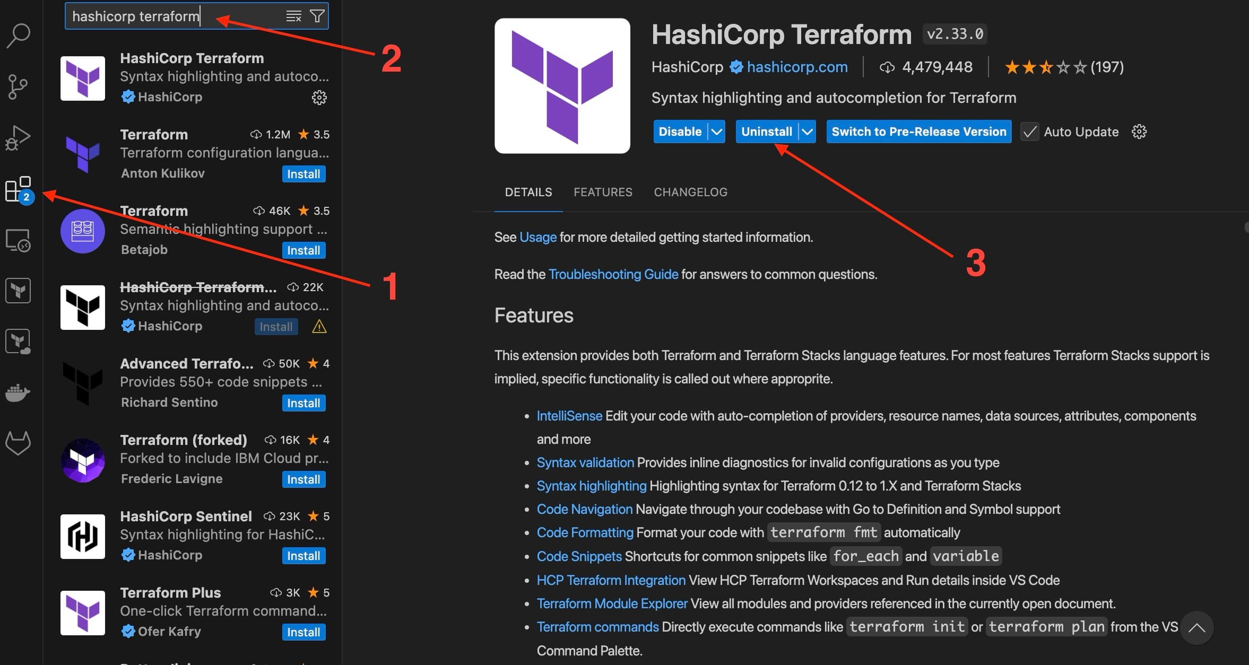
Task: Open the Docker view icon
Action: tap(18, 392)
